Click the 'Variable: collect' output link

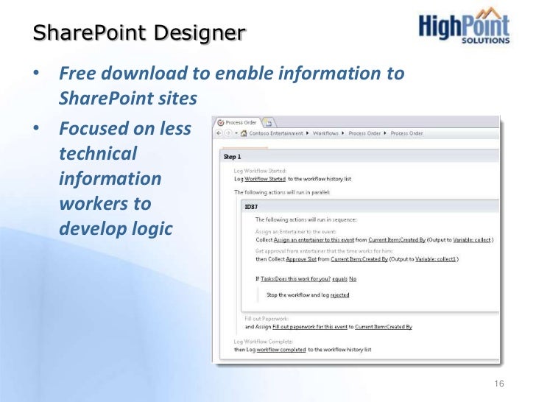click(x=472, y=240)
